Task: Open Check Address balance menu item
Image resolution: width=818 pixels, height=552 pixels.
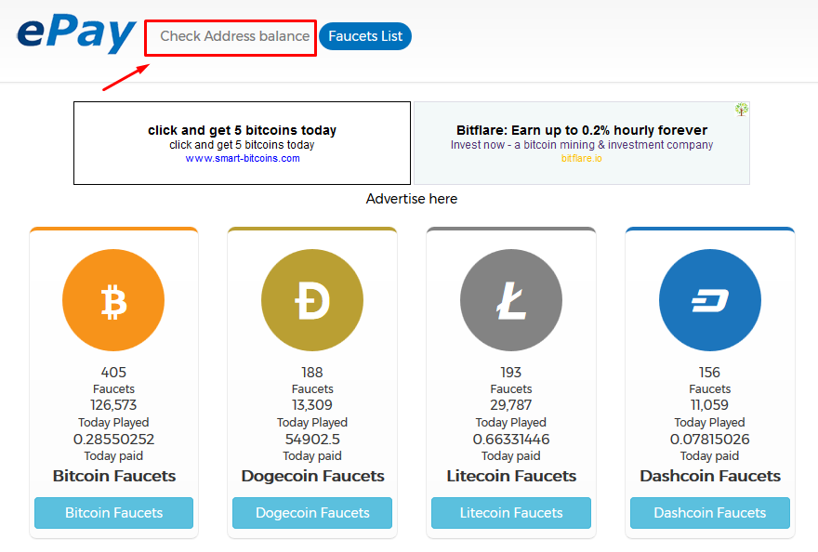Action: point(235,36)
